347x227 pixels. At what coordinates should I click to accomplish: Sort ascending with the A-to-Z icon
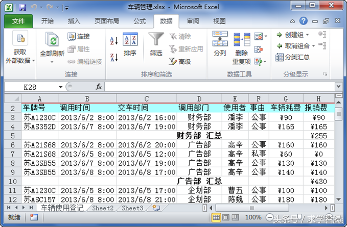(114, 41)
